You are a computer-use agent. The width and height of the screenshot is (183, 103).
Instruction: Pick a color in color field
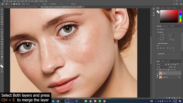[169, 16]
